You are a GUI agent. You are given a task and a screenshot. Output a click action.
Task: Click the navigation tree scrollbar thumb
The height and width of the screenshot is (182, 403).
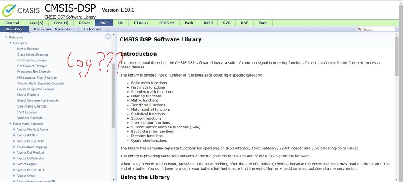(113, 96)
